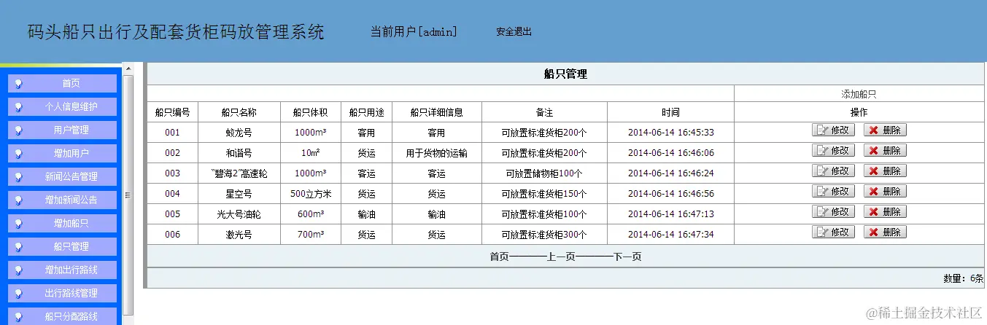Click the volume cell 500立方米
The height and width of the screenshot is (325, 987).
(310, 194)
